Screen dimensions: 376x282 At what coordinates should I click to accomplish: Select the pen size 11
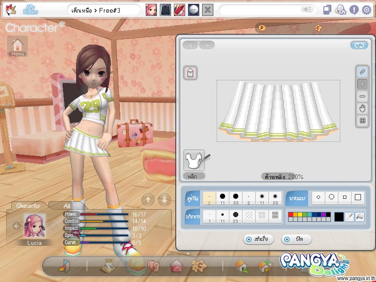click(x=222, y=217)
